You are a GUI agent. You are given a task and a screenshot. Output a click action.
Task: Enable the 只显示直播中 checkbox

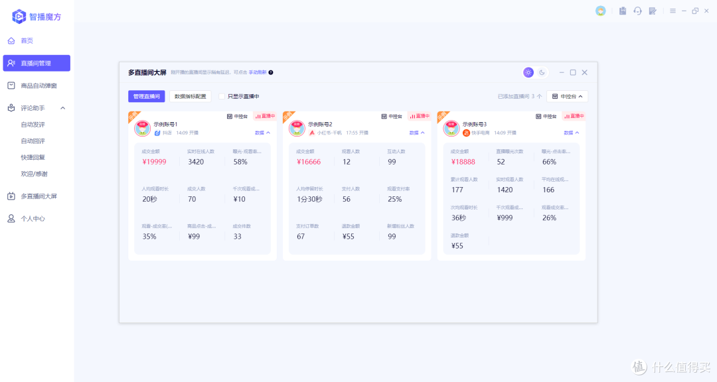tap(222, 96)
